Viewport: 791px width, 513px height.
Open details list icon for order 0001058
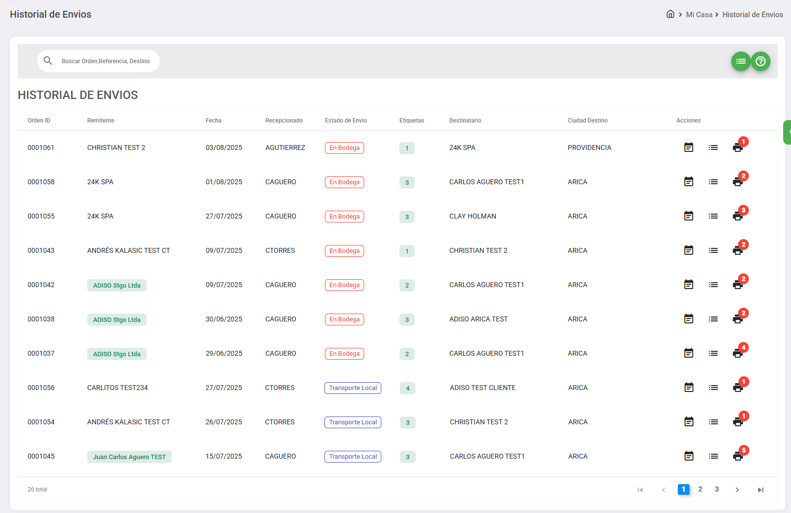click(x=713, y=182)
